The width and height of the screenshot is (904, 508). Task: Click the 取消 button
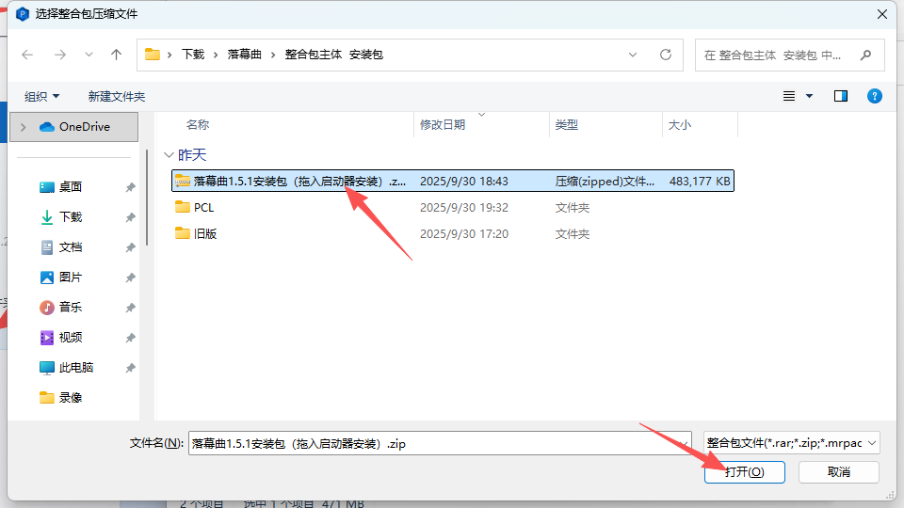pos(838,471)
